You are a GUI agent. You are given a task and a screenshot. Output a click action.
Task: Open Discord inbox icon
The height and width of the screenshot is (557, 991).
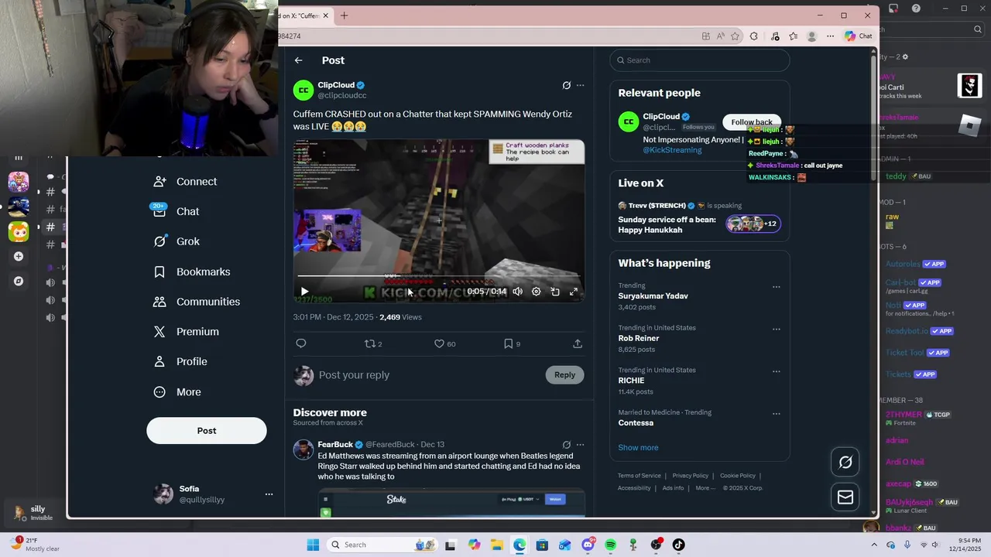(893, 9)
